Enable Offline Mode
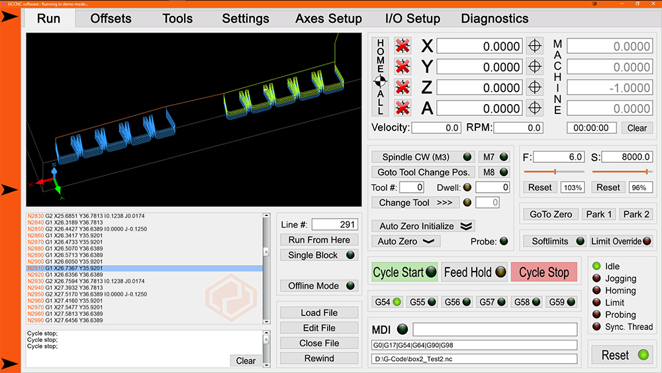This screenshot has width=662, height=373. click(x=322, y=286)
